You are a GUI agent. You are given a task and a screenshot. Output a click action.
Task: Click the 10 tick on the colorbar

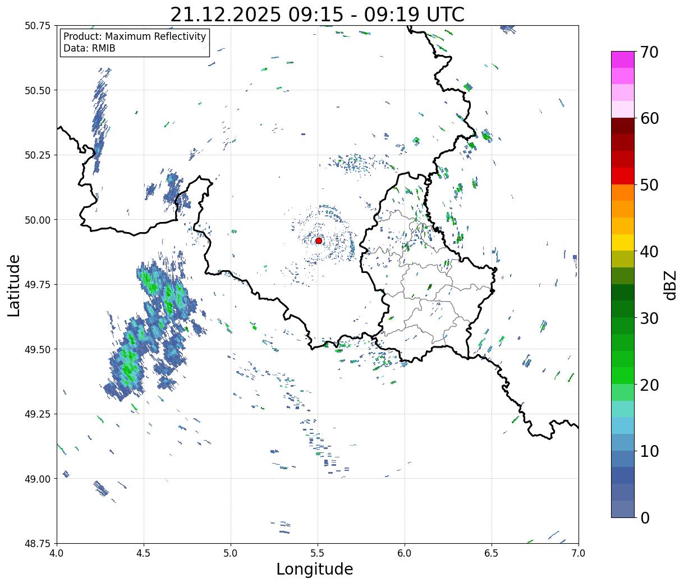click(x=649, y=451)
